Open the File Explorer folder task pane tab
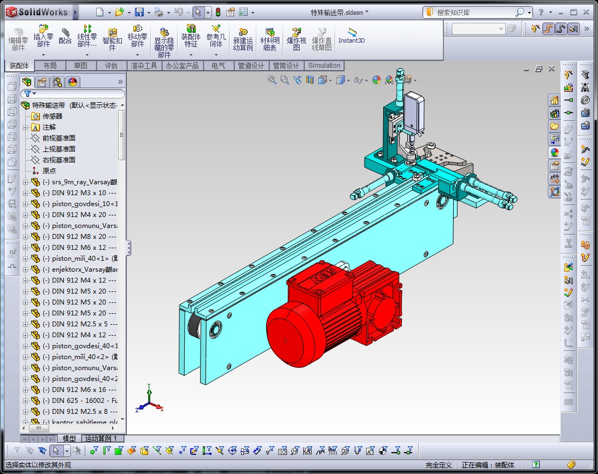The height and width of the screenshot is (474, 598). pos(554,126)
